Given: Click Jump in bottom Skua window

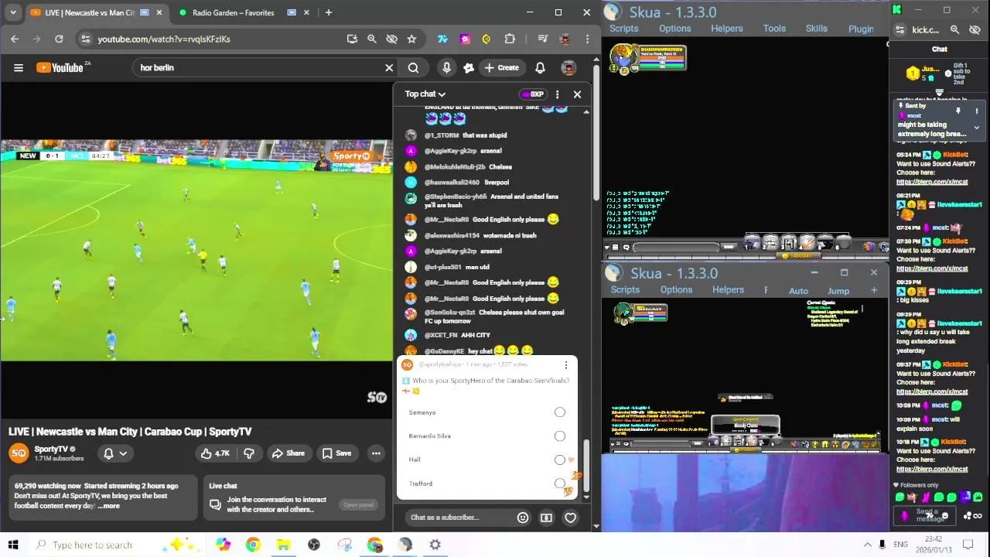Looking at the screenshot, I should point(838,291).
